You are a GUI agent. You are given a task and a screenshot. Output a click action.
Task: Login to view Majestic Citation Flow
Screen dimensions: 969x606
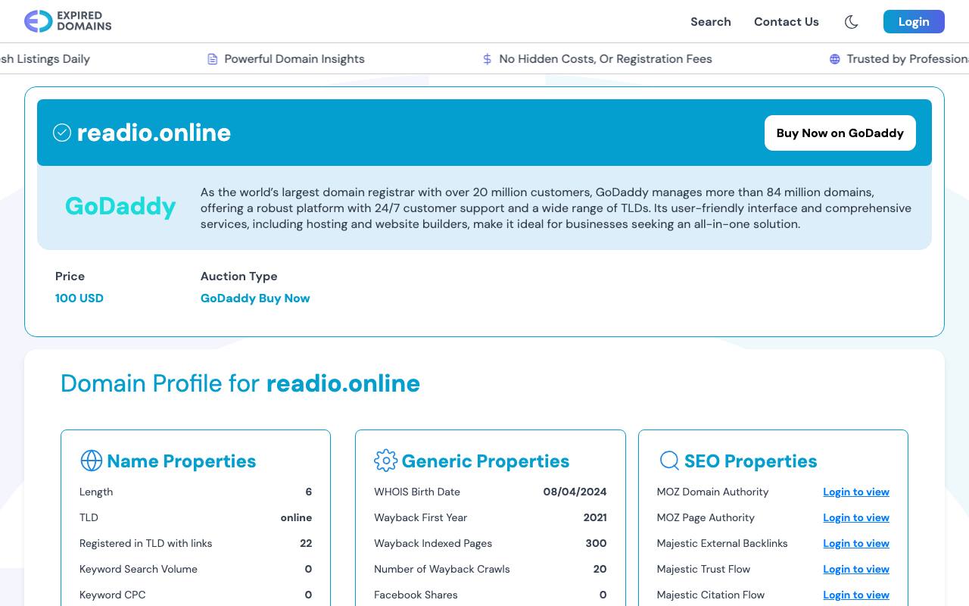(856, 595)
